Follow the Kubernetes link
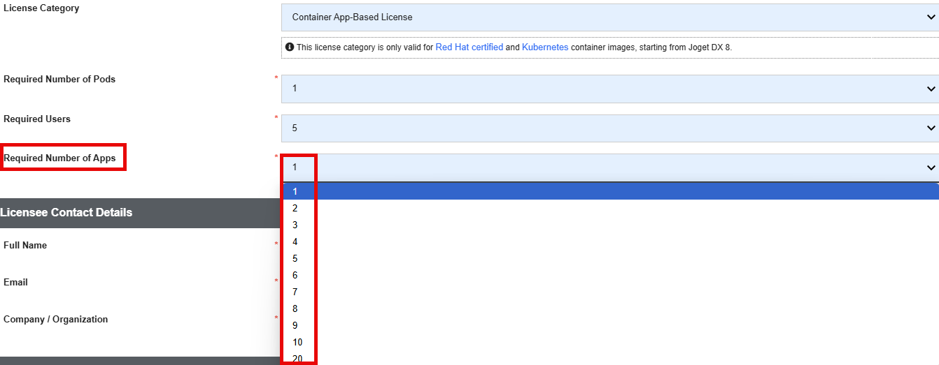The width and height of the screenshot is (939, 365). tap(545, 47)
